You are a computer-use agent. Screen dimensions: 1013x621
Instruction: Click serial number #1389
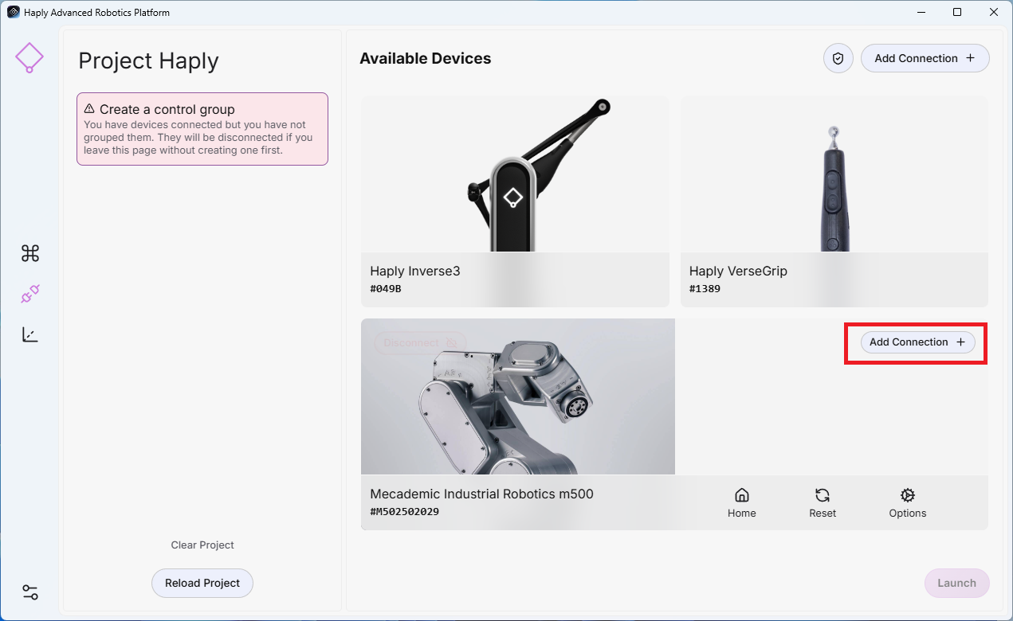pos(705,289)
